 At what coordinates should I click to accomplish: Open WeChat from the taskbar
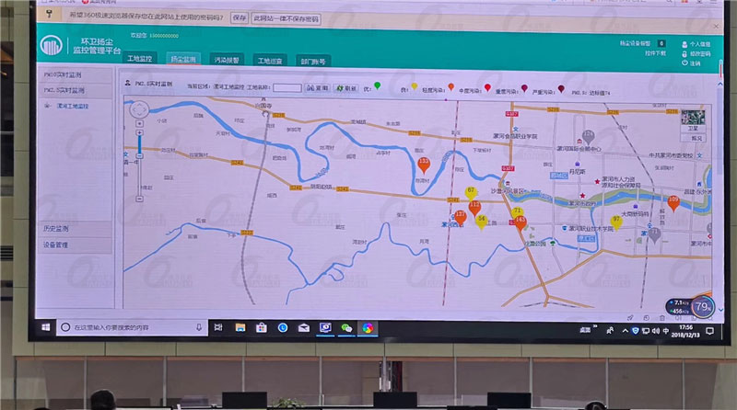pyautogui.click(x=346, y=327)
